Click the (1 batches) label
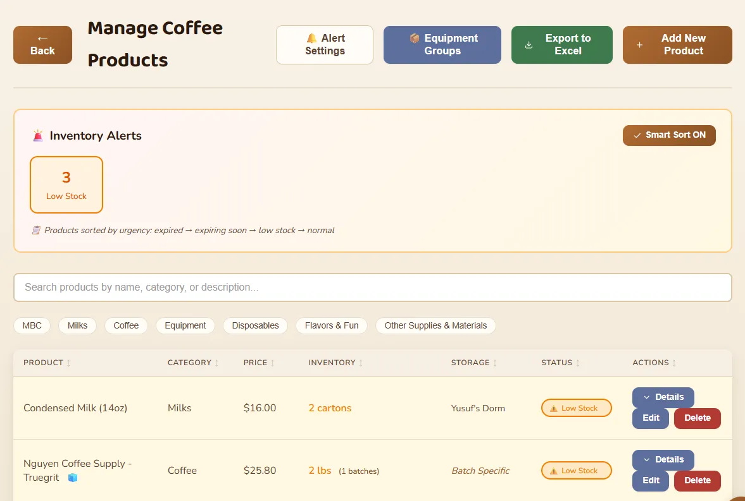This screenshot has height=501, width=745. coord(359,471)
